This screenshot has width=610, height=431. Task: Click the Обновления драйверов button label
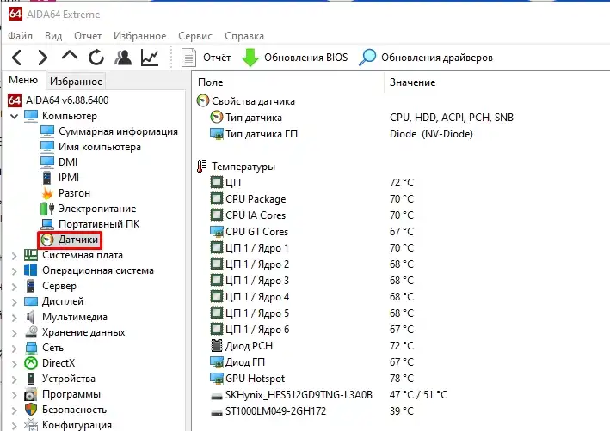click(437, 58)
